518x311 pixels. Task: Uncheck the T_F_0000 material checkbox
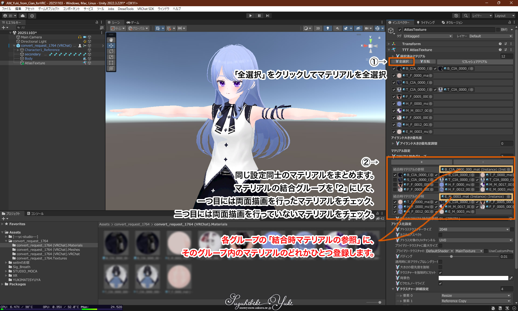394,76
